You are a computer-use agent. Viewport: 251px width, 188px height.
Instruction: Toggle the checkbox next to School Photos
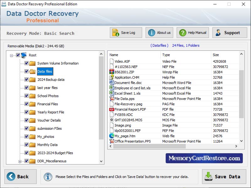click(26, 96)
